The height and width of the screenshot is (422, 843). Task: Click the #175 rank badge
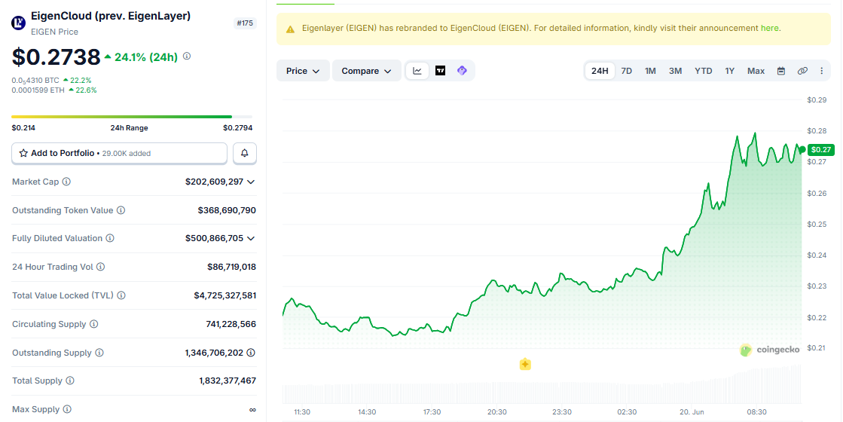click(246, 23)
